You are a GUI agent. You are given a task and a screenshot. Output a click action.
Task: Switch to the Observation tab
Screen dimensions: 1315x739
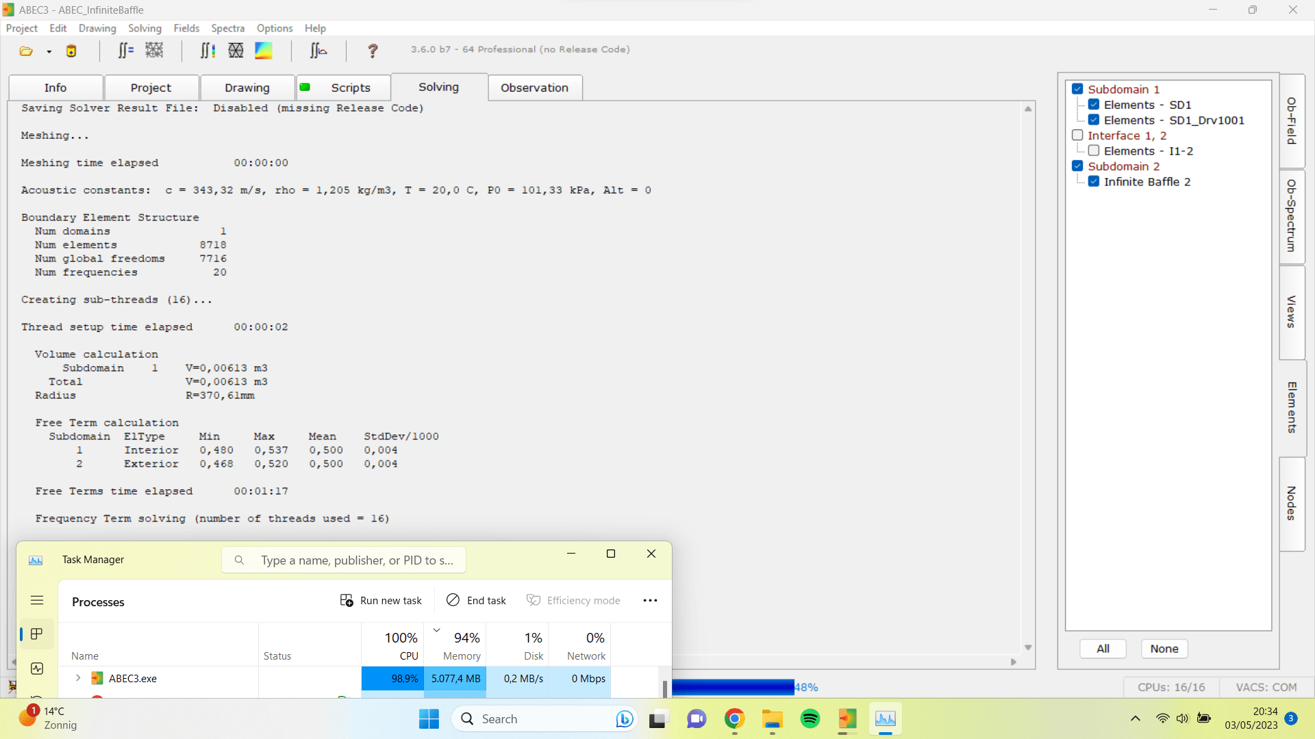tap(535, 88)
